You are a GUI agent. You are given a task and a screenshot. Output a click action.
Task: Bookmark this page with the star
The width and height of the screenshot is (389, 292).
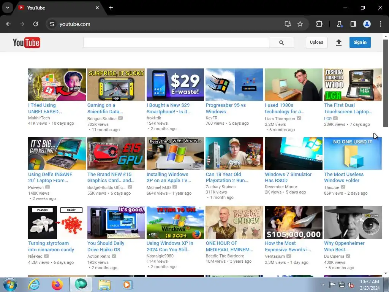tap(300, 24)
